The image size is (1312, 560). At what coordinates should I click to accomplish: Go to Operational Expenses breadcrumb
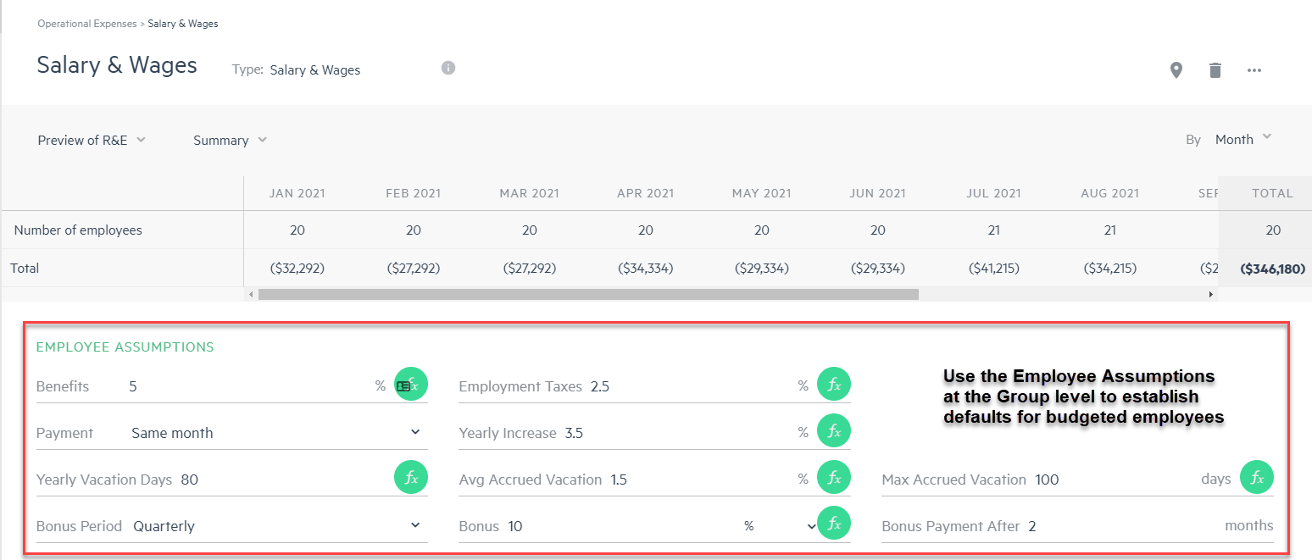86,24
